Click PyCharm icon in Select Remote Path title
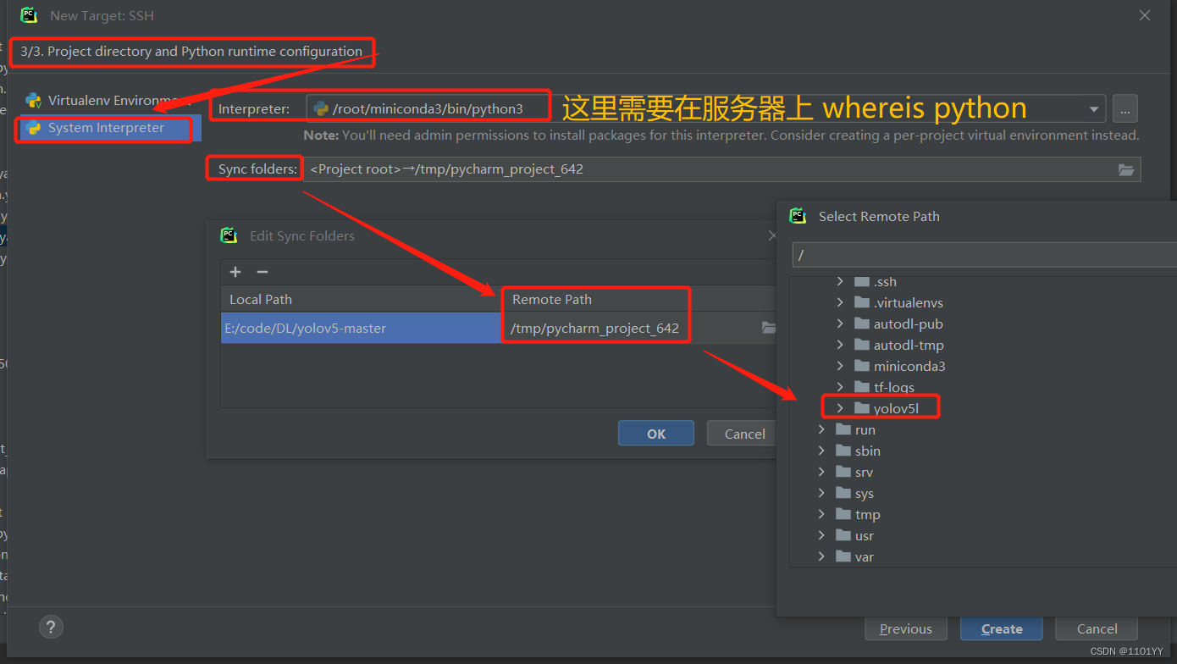 (798, 216)
